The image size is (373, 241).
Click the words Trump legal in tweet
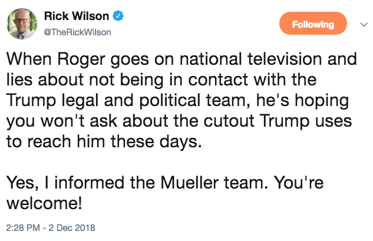pos(52,101)
